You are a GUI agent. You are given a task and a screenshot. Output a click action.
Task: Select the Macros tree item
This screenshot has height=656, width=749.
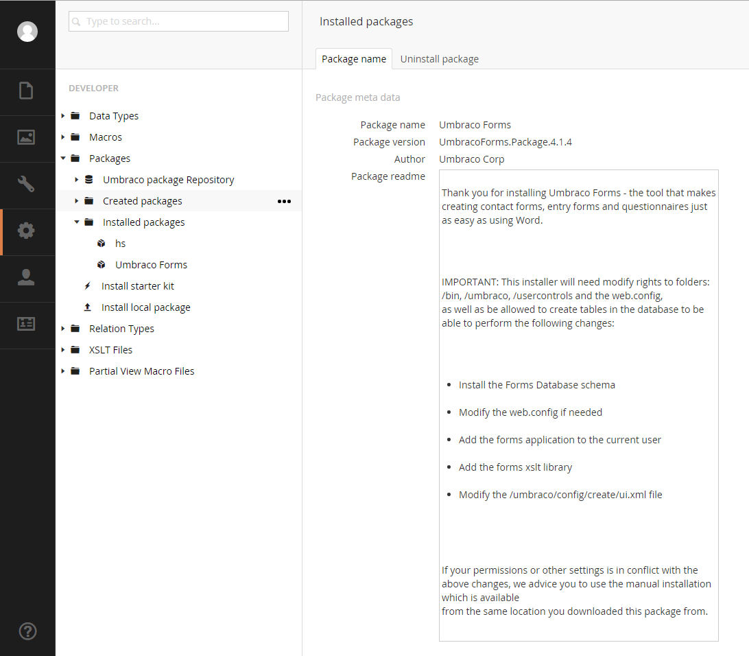click(x=106, y=137)
